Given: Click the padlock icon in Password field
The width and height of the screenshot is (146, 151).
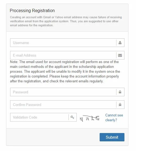Looking at the screenshot, I should pyautogui.click(x=120, y=92).
